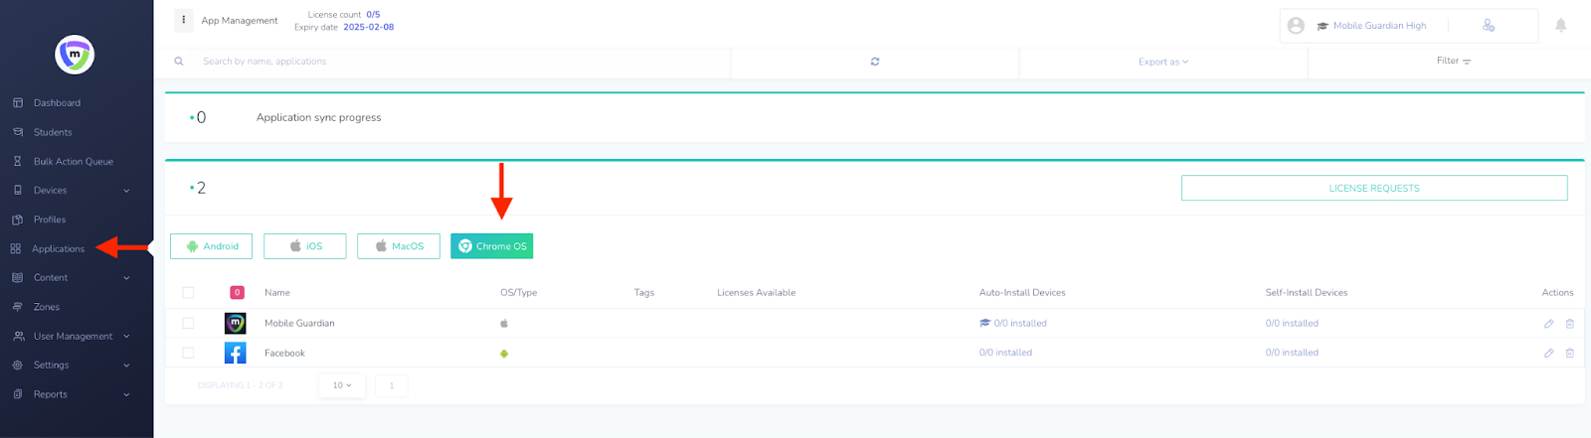Open the rows-per-page dropdown
Image resolution: width=1591 pixels, height=438 pixels.
click(342, 385)
